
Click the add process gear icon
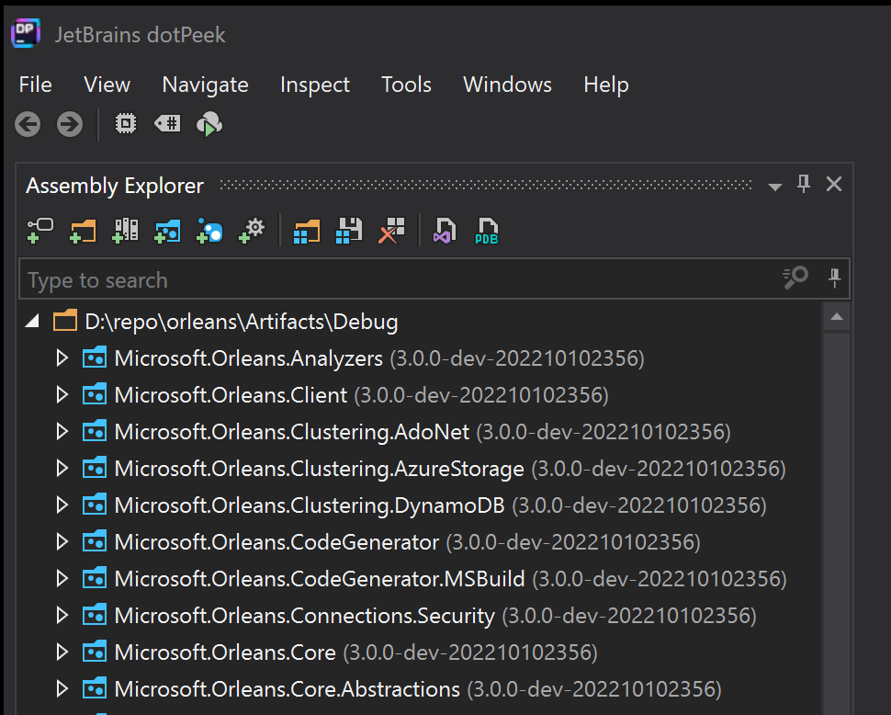pos(252,231)
